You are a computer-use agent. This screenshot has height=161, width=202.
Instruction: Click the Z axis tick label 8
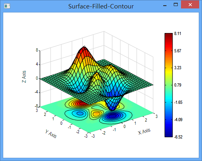coord(37,50)
